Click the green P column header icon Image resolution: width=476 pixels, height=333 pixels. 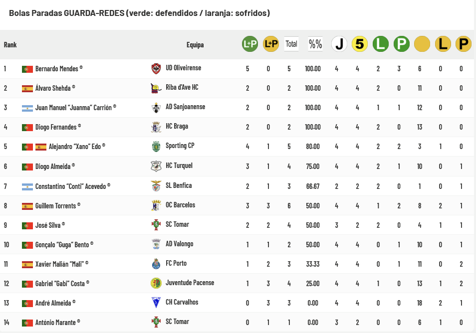coord(401,44)
